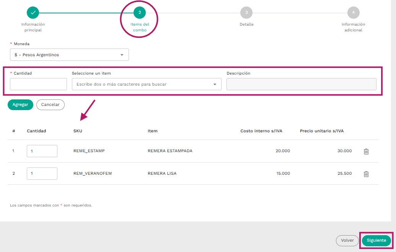Click the Cantidad column header in table
The width and height of the screenshot is (396, 252).
36,131
